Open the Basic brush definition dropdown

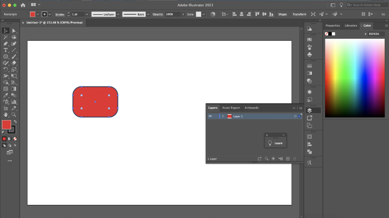click(135, 15)
